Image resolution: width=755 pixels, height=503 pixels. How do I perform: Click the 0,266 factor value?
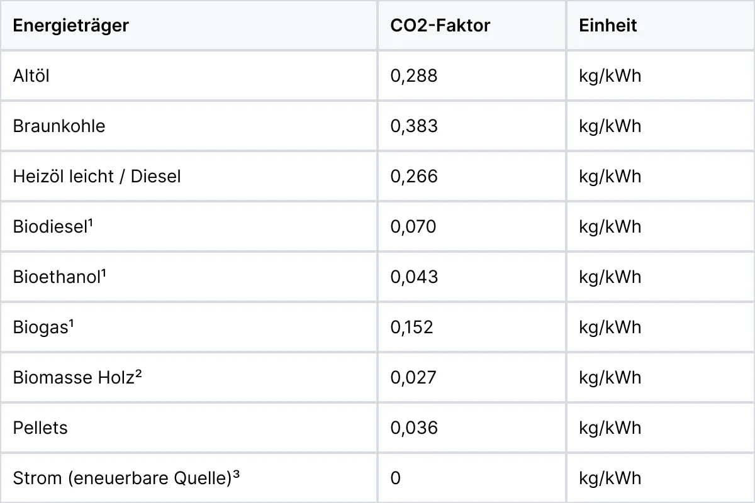(x=414, y=176)
